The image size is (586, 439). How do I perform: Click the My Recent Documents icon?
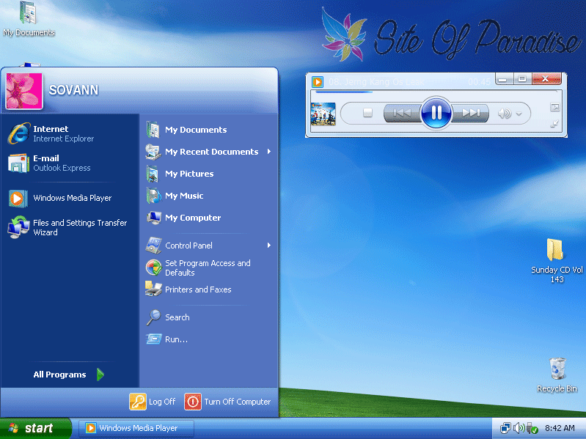pyautogui.click(x=153, y=152)
